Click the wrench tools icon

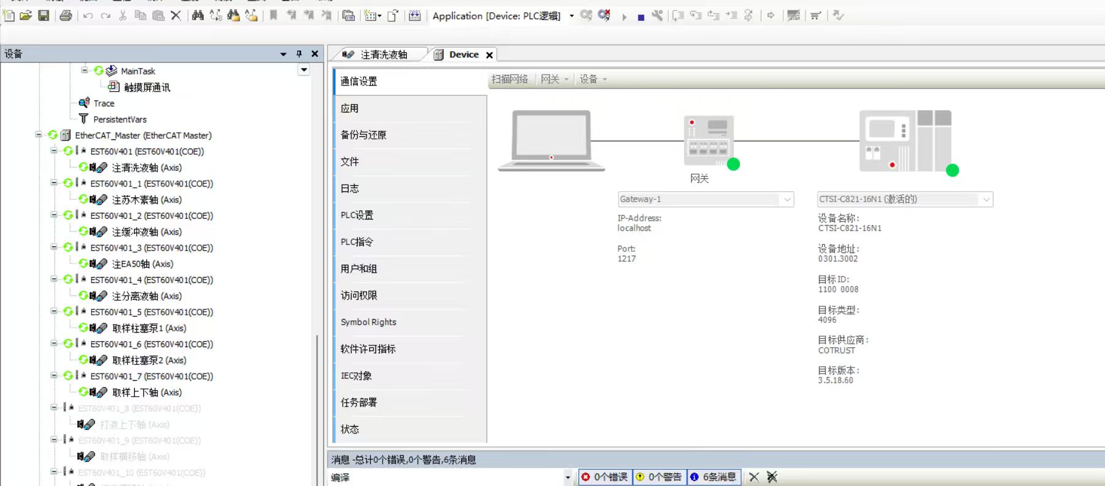pyautogui.click(x=657, y=15)
